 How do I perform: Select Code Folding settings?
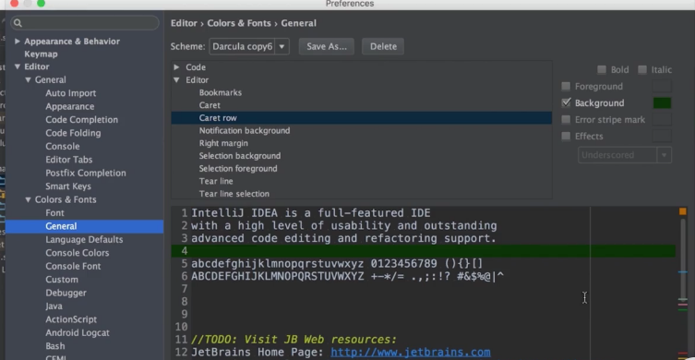tap(73, 133)
